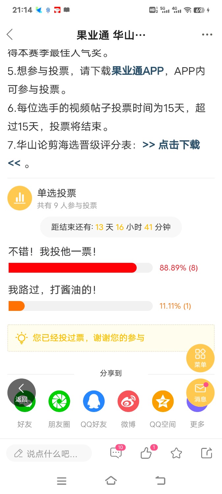
Task: Select poll option 我路过，打酱油的！
Action: pos(52,290)
